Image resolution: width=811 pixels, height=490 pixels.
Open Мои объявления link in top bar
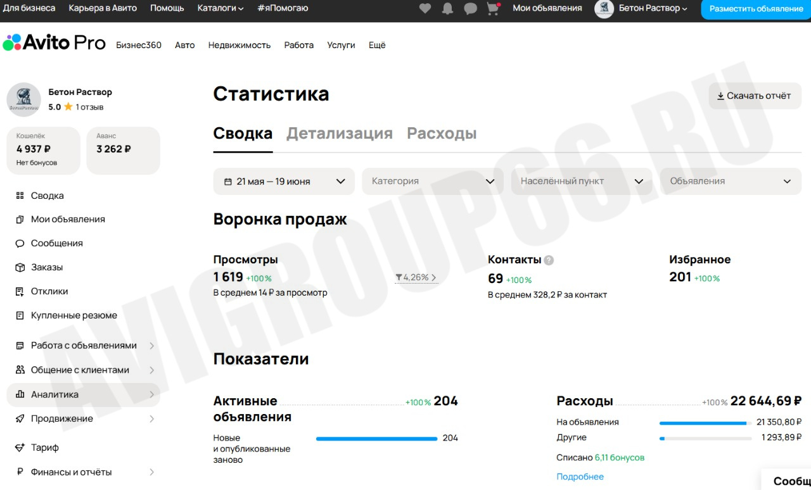click(547, 8)
